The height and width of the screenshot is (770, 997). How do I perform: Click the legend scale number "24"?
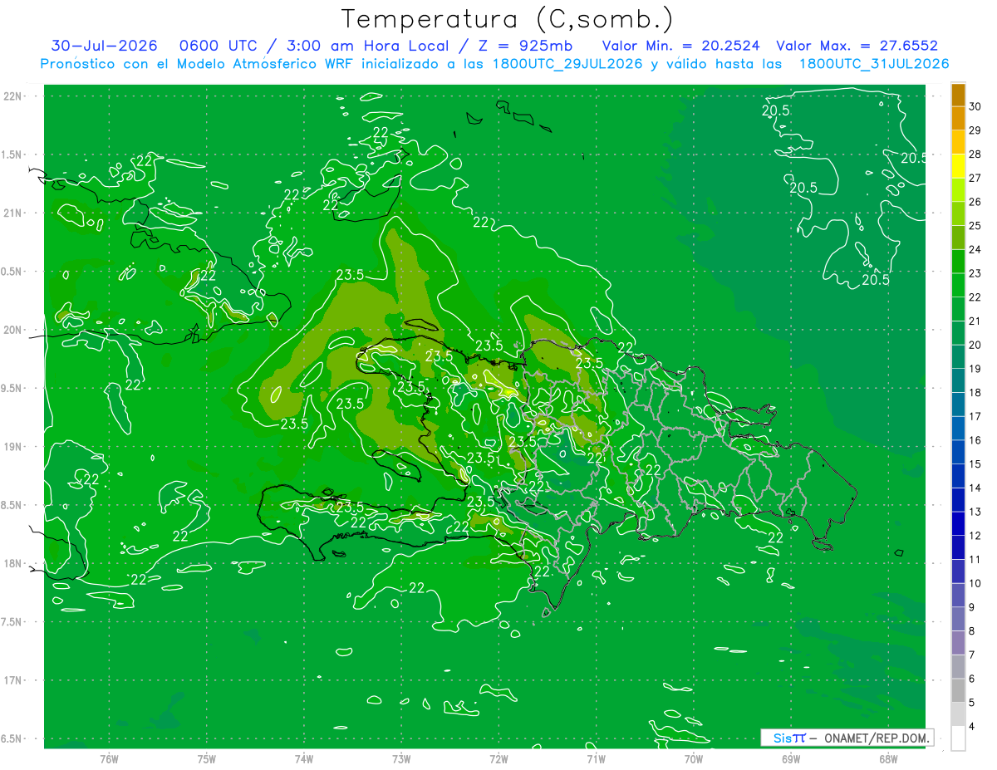975,249
